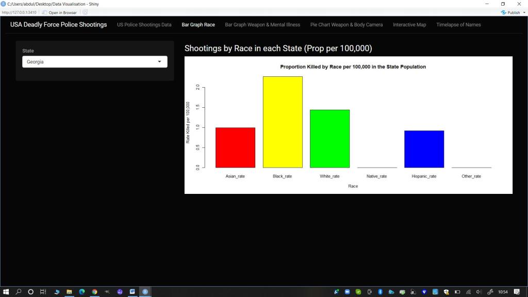Go to Pie Chart Weapon & Body Camera tab
Screen dimensions: 528x297
click(x=346, y=25)
